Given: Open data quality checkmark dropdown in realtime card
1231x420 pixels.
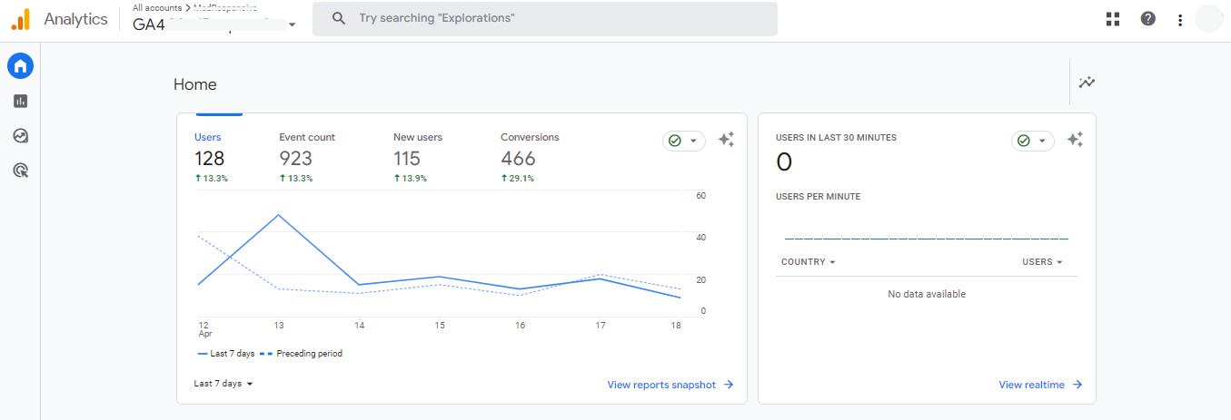Looking at the screenshot, I should [x=1032, y=141].
